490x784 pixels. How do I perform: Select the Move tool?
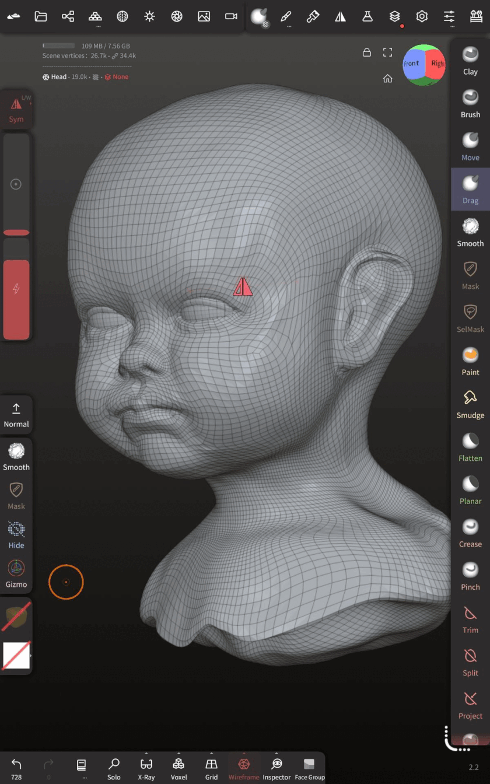coord(470,146)
